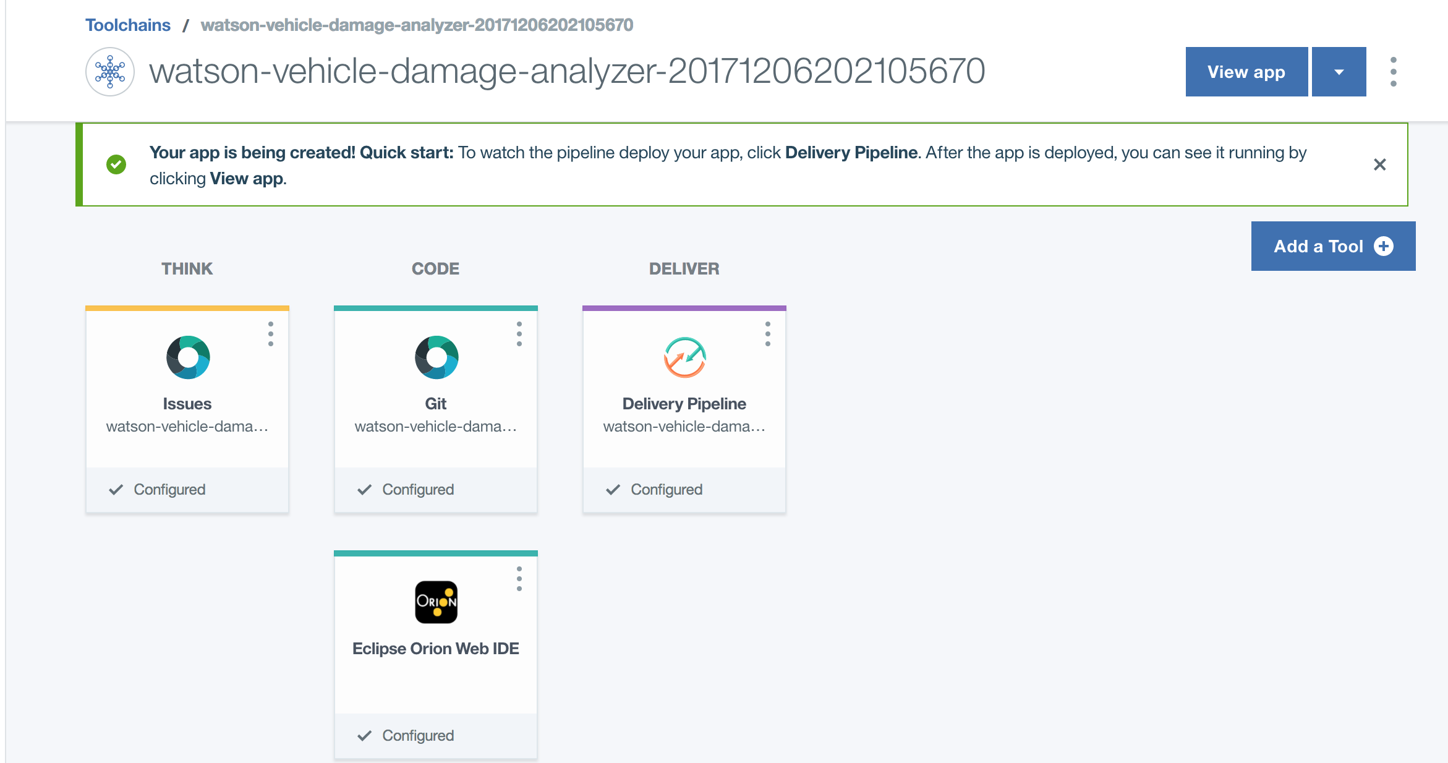Open the Delivery Pipeline icon

[x=684, y=357]
